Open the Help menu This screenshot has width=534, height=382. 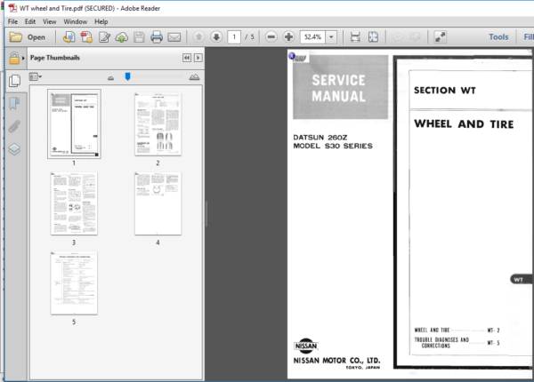click(x=101, y=21)
